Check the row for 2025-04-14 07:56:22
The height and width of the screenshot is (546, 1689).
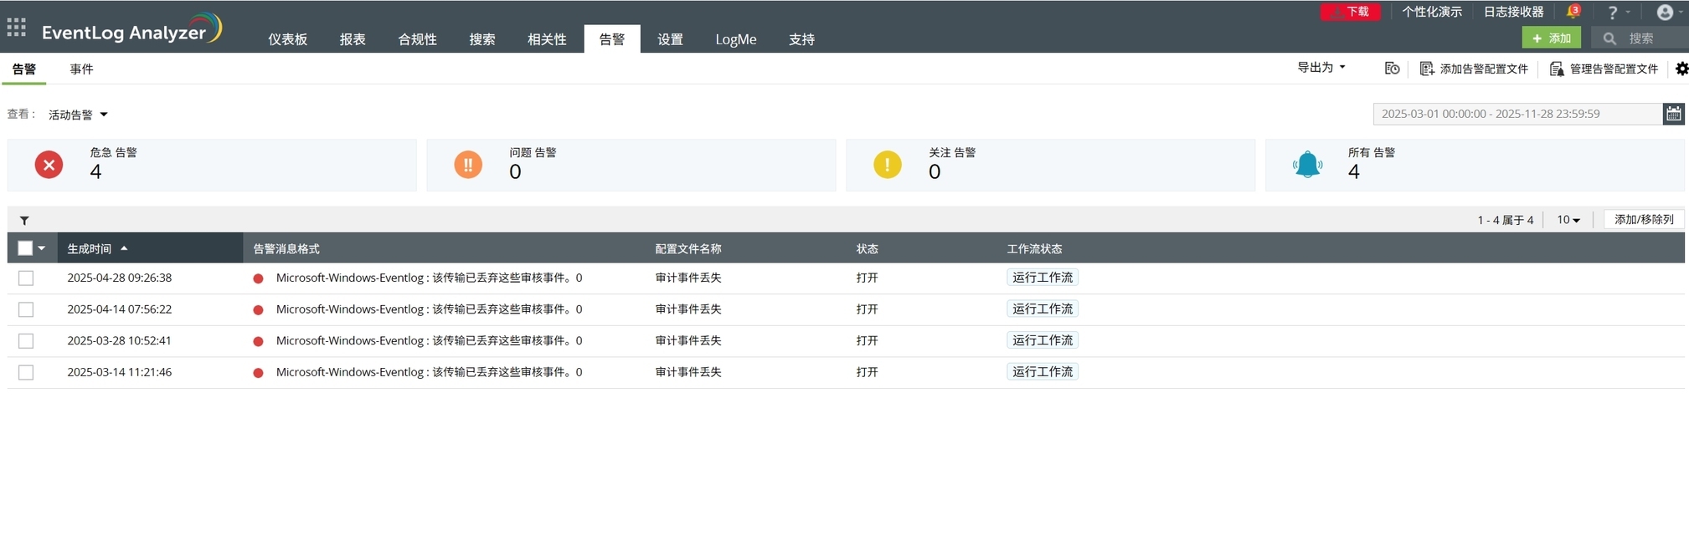26,309
